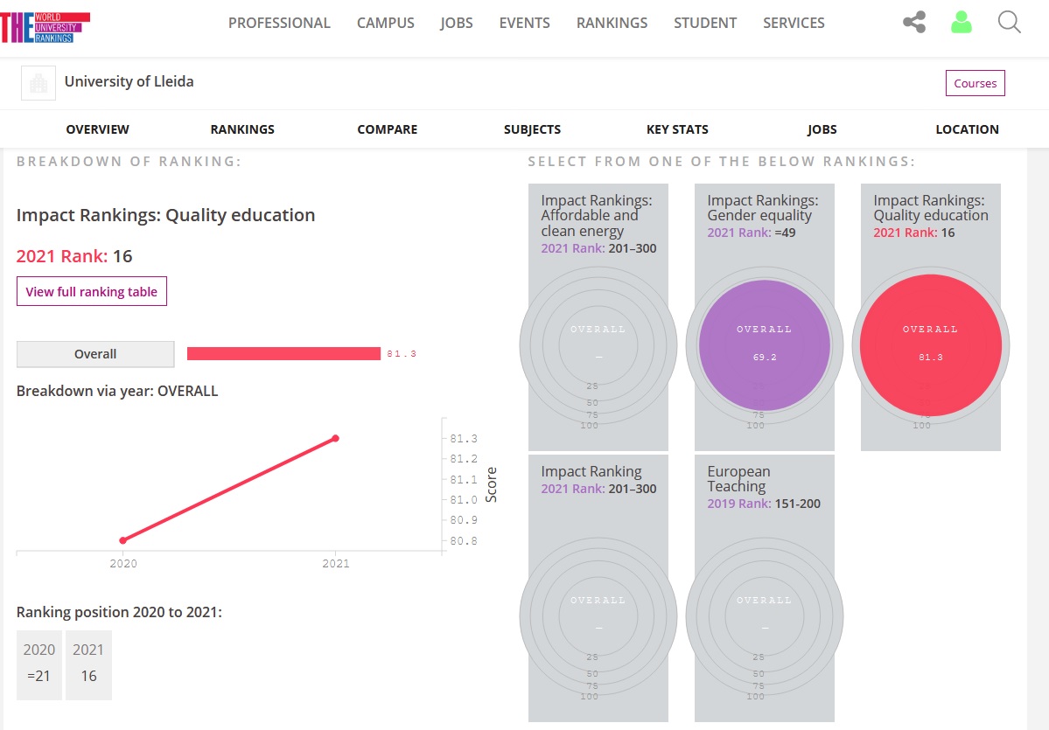
Task: Select Impact Rankings: Affordable and clean energy card
Action: pyautogui.click(x=598, y=316)
